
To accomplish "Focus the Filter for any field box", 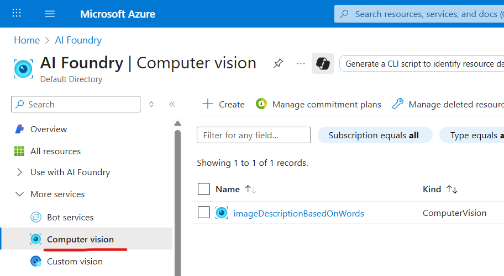I will click(x=254, y=135).
